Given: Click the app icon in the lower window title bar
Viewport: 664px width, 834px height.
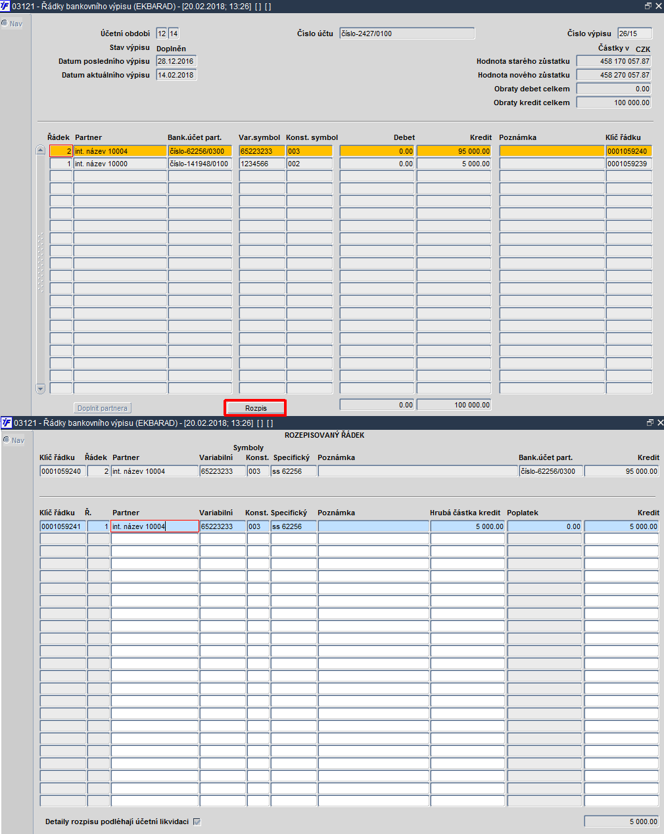Looking at the screenshot, I should 7,423.
